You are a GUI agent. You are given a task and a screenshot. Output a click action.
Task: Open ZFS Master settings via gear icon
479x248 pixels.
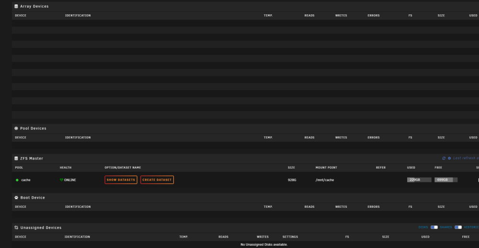click(449, 158)
